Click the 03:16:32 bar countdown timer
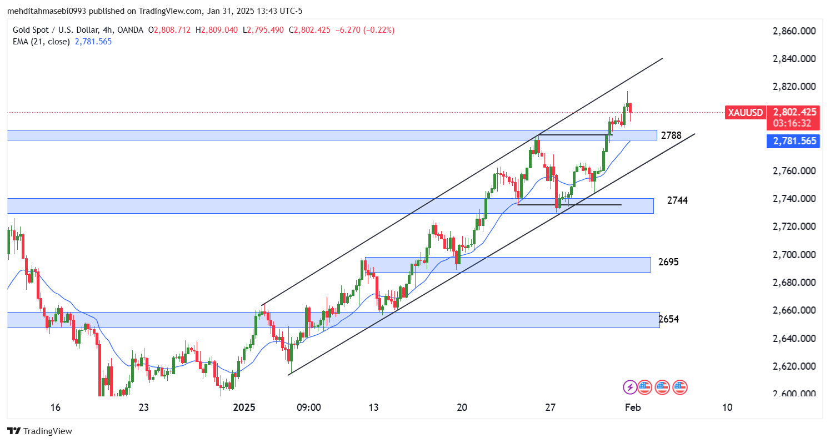 tap(793, 123)
